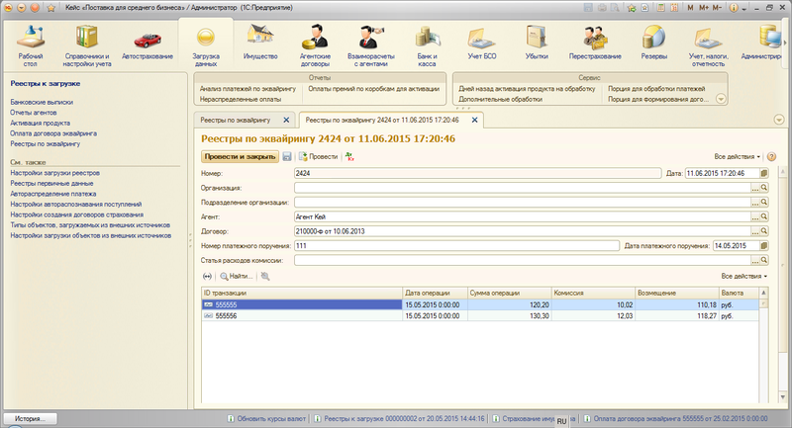Expand the Сервис panel arrow

tap(721, 99)
